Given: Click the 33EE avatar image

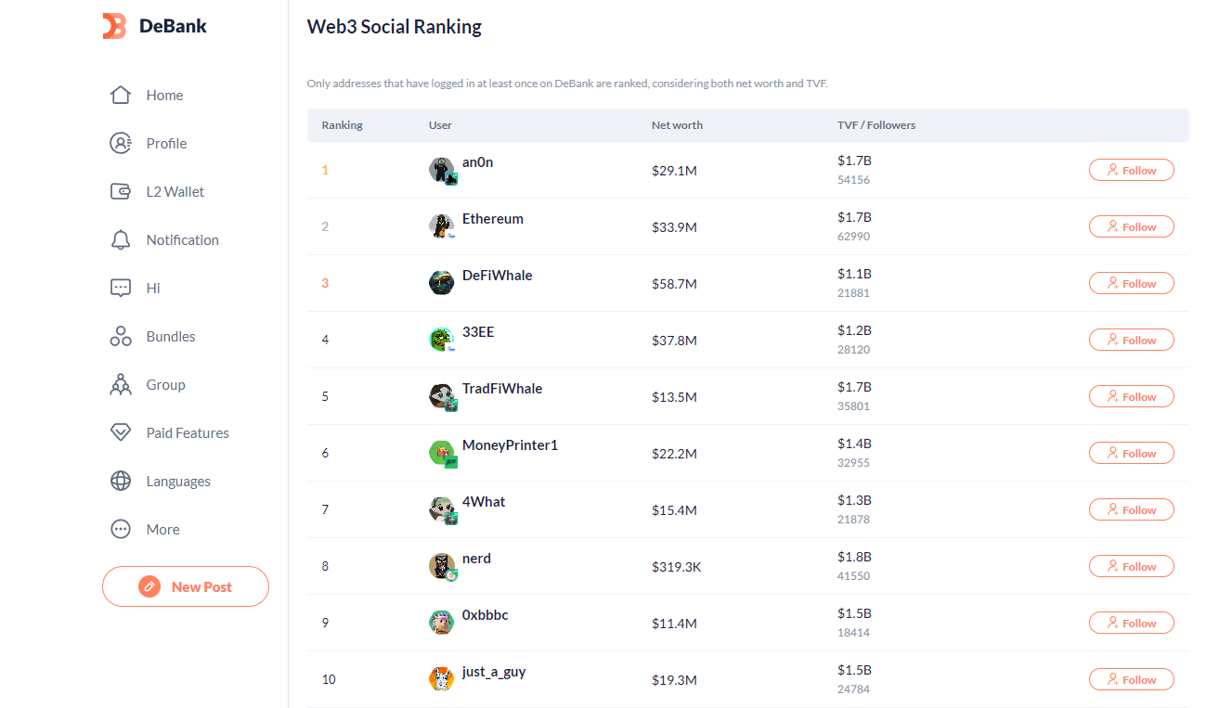Looking at the screenshot, I should coord(442,341).
